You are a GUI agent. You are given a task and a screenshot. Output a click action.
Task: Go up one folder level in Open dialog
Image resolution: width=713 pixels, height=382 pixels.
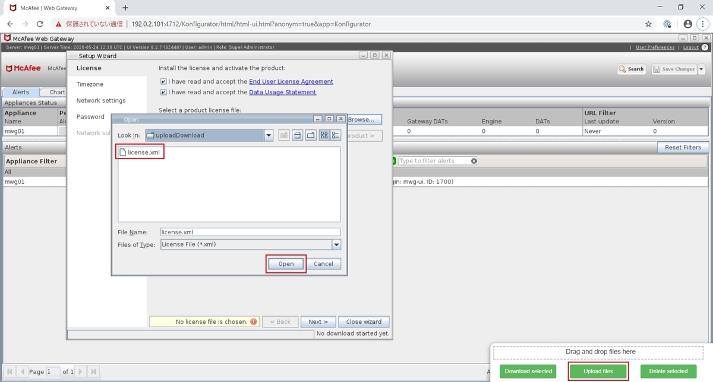pos(284,135)
